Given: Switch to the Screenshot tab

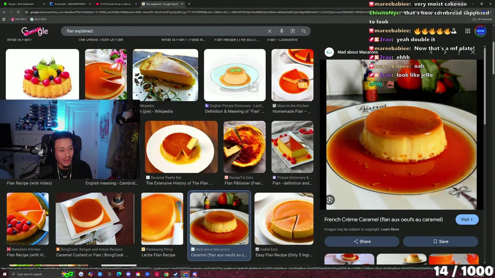Looking at the screenshot, I should point(70,4).
